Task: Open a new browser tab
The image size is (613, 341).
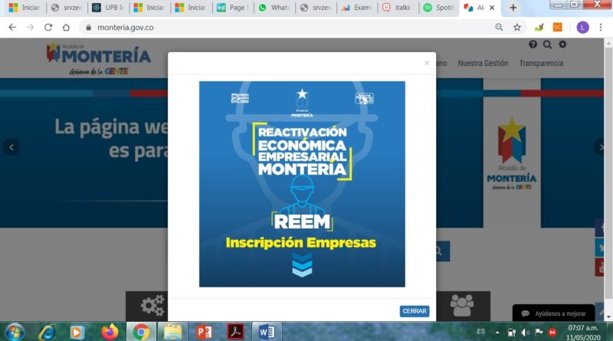Action: 513,8
